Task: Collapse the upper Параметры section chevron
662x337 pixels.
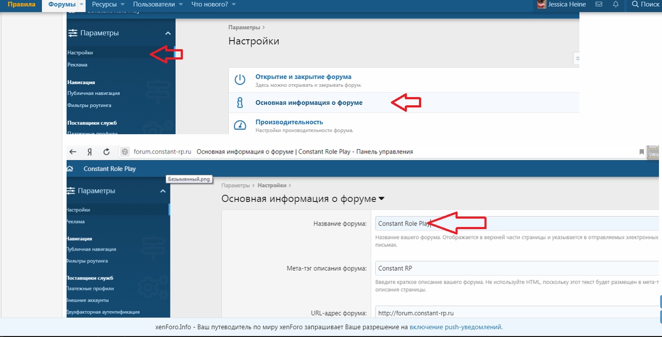Action: pos(168,33)
